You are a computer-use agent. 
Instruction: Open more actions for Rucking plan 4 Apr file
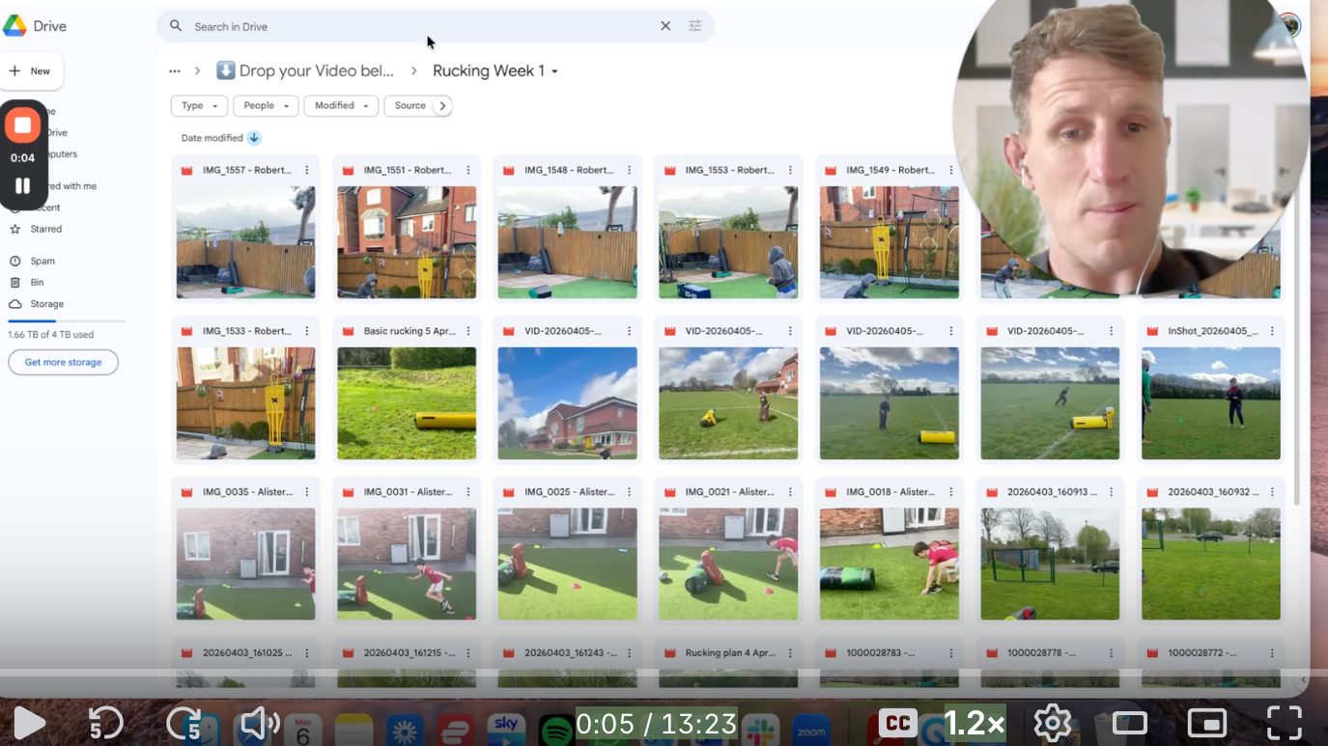[x=790, y=653]
